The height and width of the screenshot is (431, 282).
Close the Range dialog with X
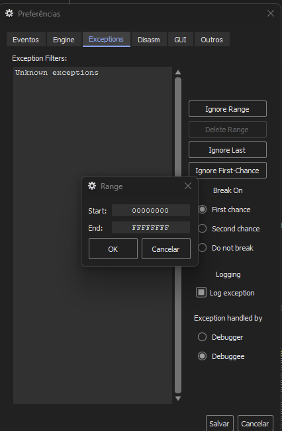click(188, 186)
